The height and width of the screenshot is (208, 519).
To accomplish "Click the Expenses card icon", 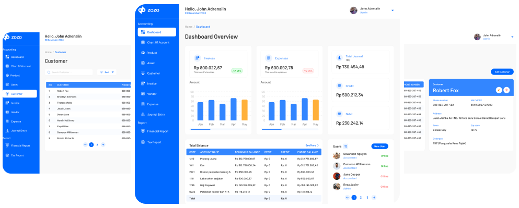I will point(269,58).
